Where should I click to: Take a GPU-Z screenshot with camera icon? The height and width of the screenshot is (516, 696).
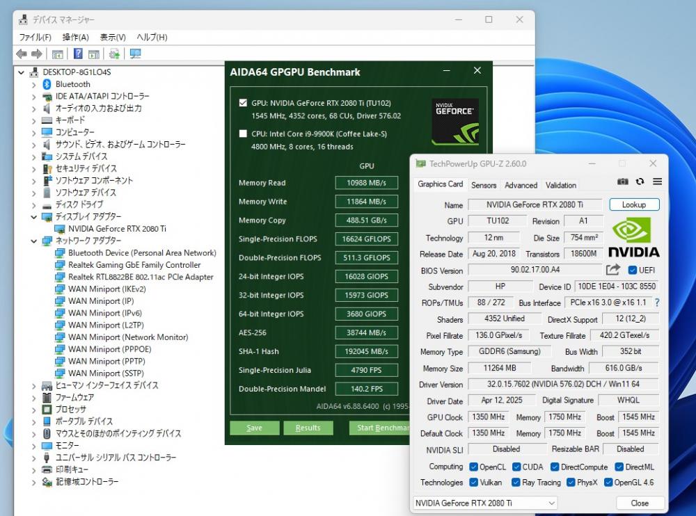(623, 181)
